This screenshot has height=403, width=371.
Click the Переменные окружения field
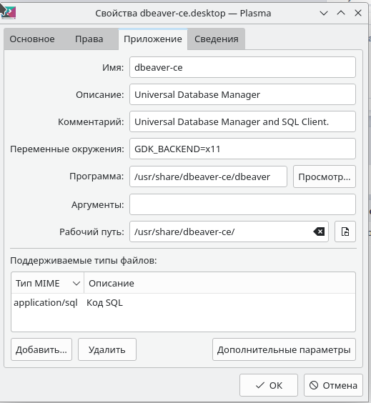242,149
